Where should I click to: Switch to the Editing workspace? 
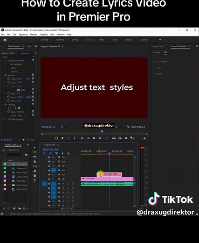coord(75,40)
